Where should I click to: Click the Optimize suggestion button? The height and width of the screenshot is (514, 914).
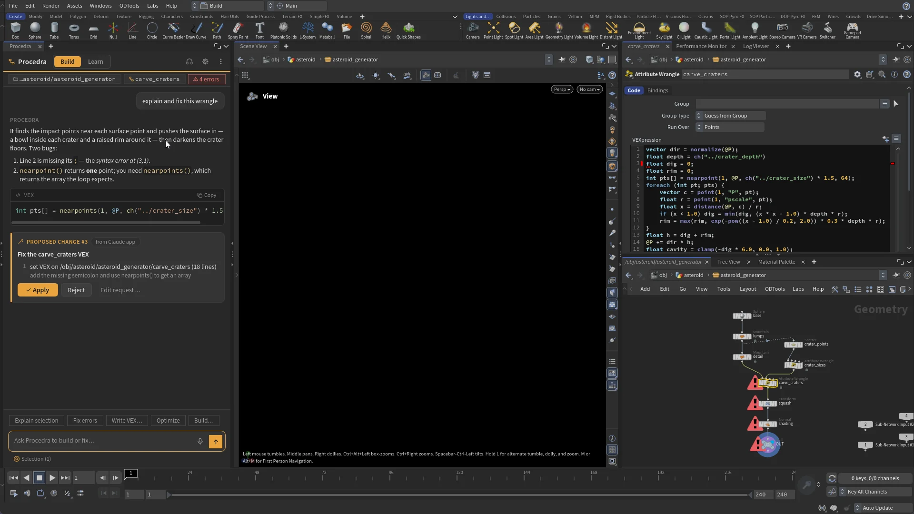point(168,421)
